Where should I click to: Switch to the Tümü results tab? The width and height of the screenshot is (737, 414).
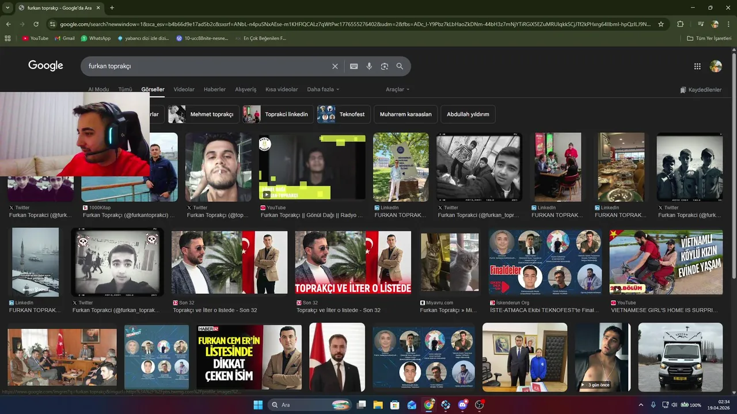(x=125, y=90)
